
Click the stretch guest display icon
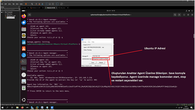coord(61,4)
